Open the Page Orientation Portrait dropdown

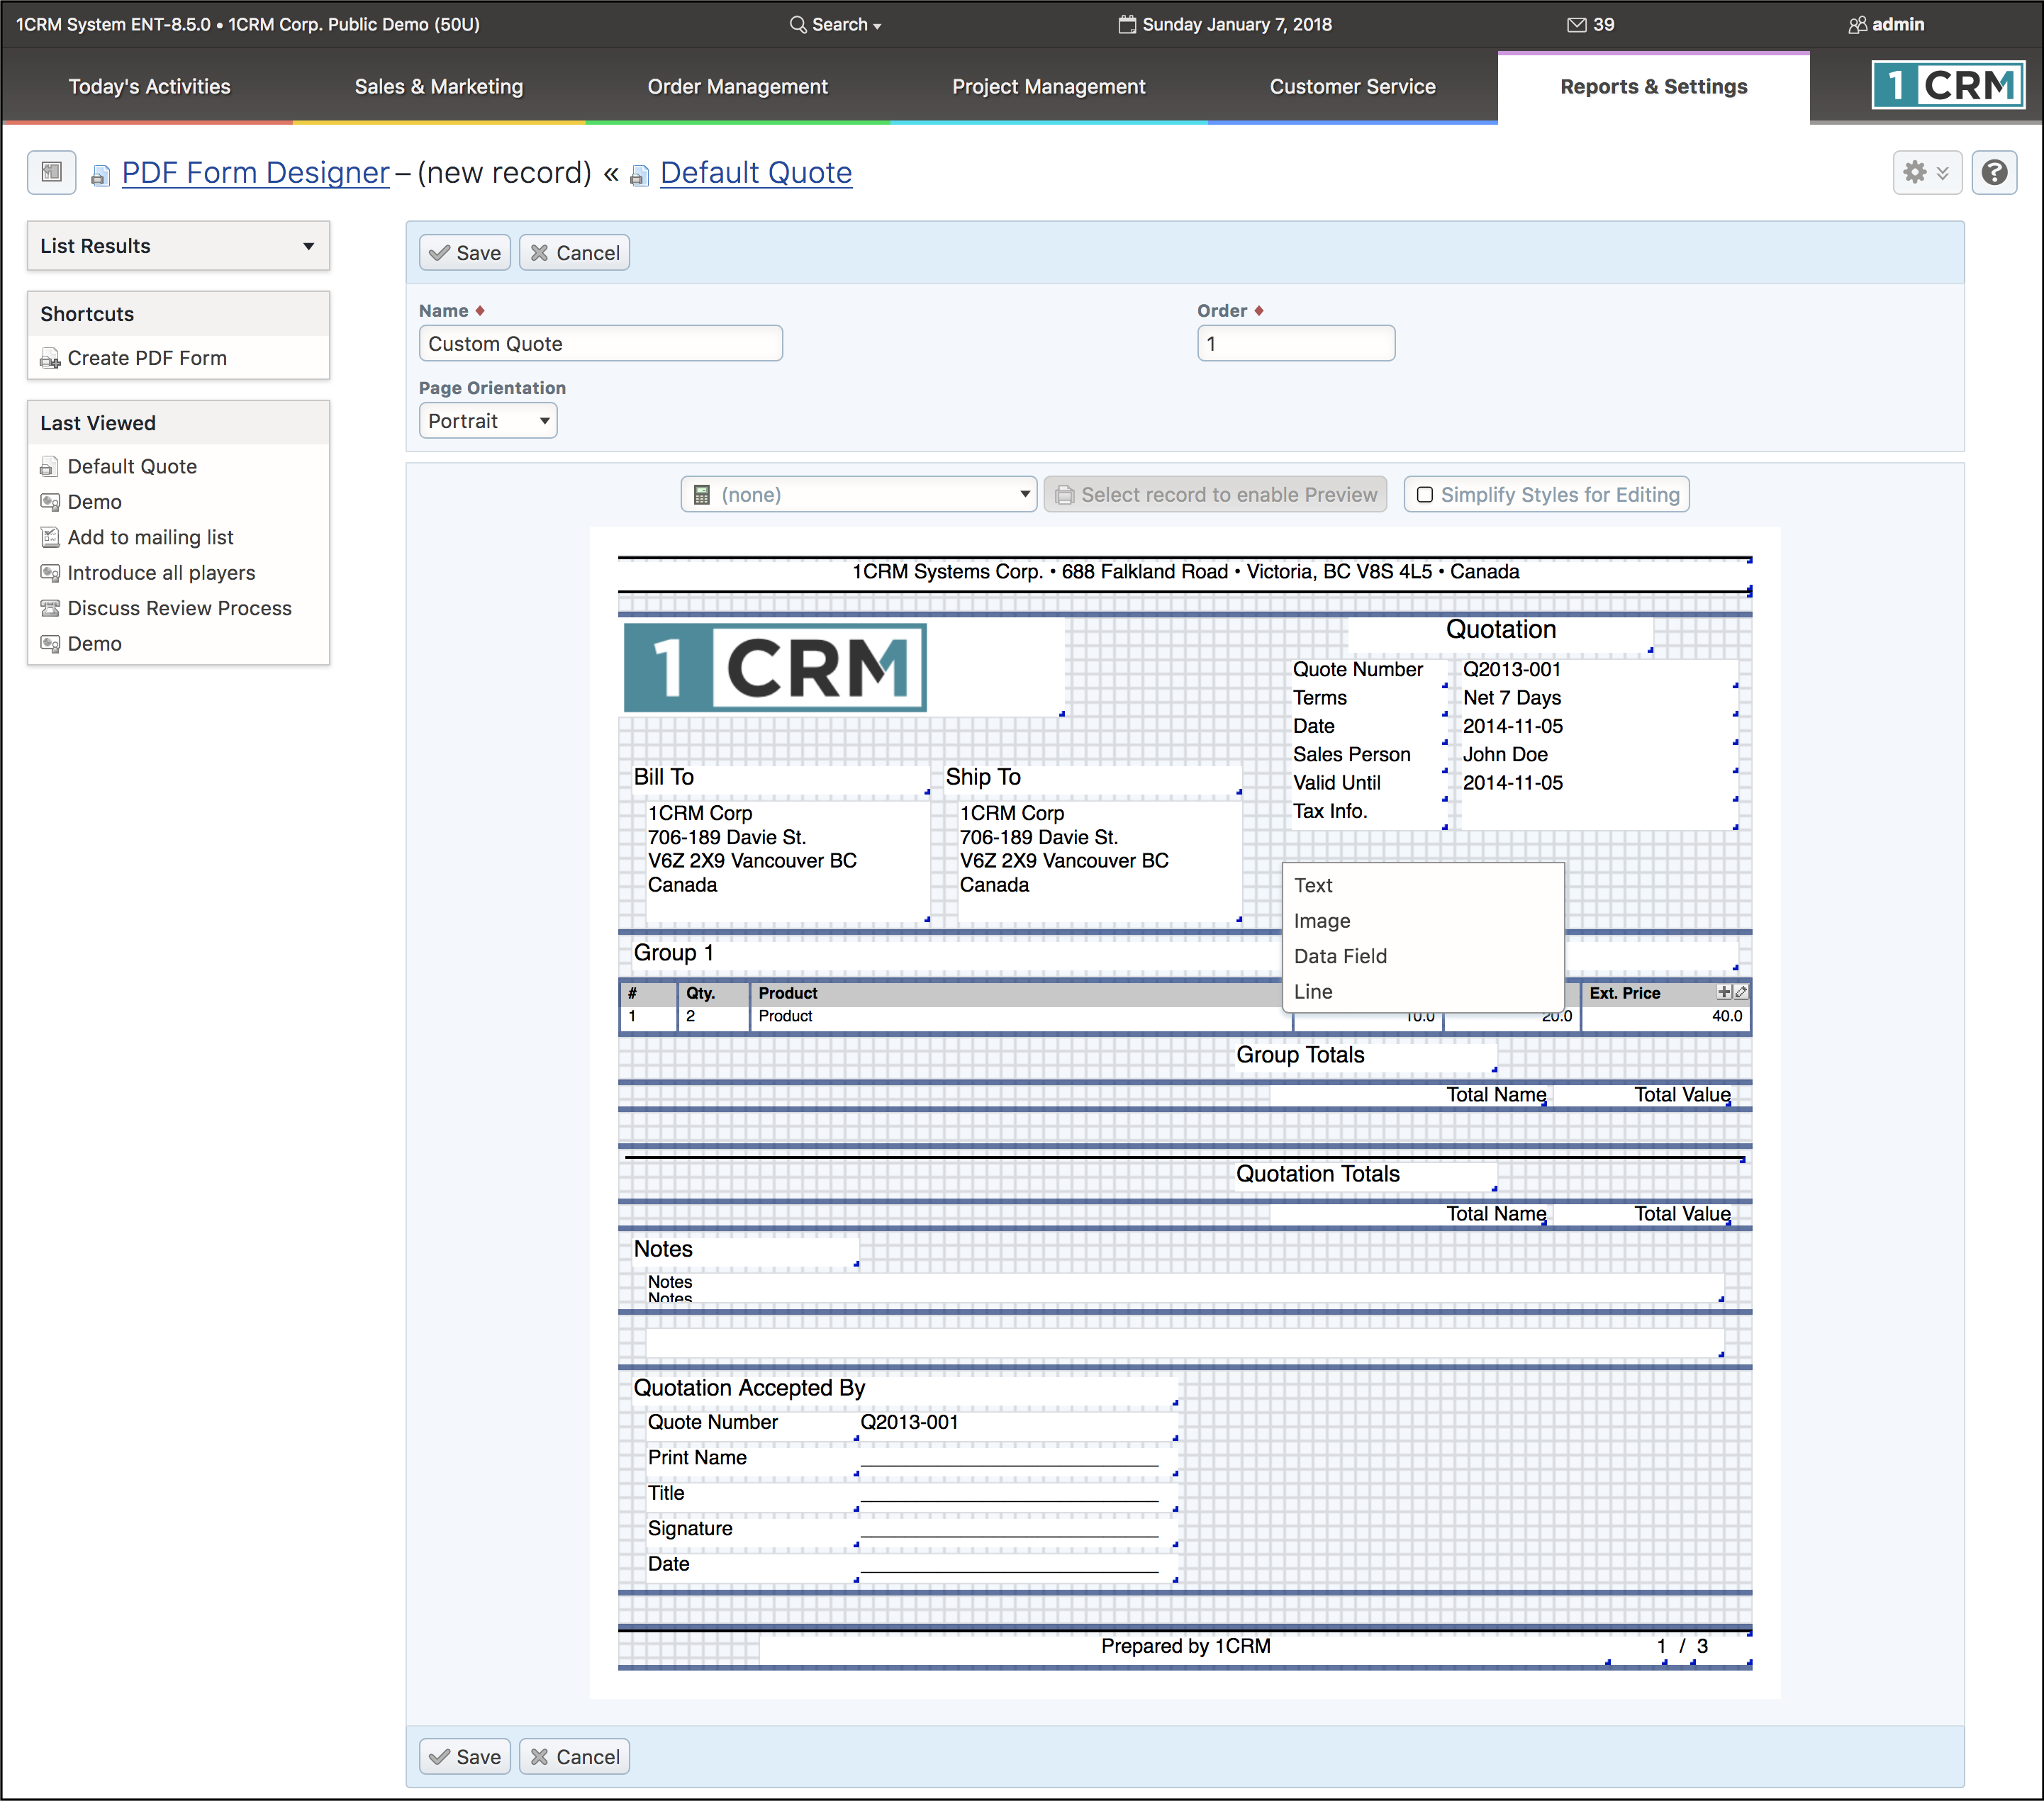[x=487, y=421]
